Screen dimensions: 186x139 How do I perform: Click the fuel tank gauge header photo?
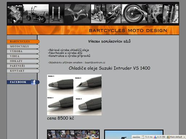pyautogui.click(x=15, y=14)
